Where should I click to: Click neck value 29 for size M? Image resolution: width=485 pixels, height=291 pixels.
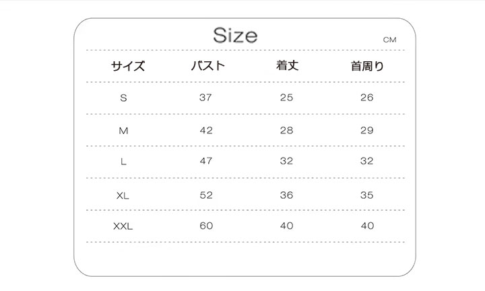point(367,130)
